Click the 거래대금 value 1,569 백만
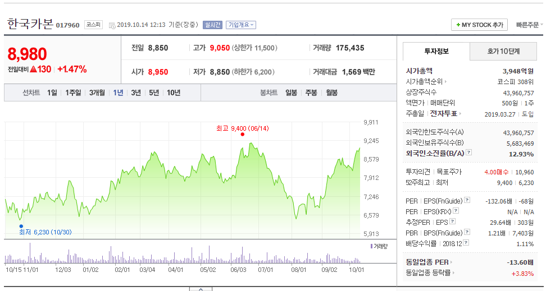Screen dimensions: 546x291 pos(358,72)
